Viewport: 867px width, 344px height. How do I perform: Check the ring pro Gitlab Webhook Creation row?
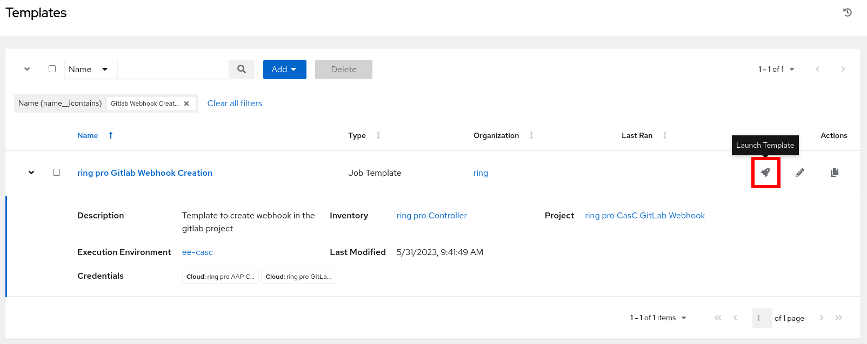(x=56, y=173)
